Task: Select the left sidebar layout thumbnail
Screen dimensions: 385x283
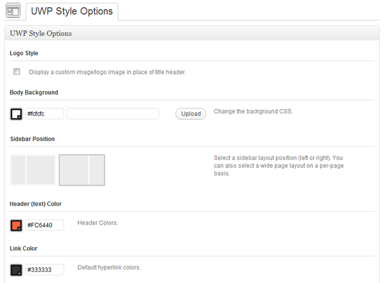Action: pos(33,170)
